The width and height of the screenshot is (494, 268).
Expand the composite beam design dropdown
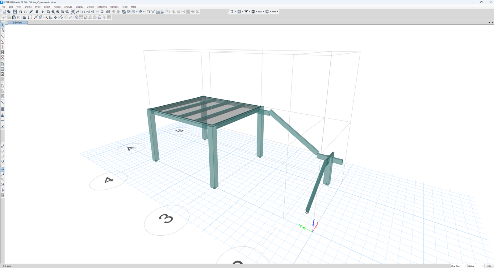tap(249, 12)
